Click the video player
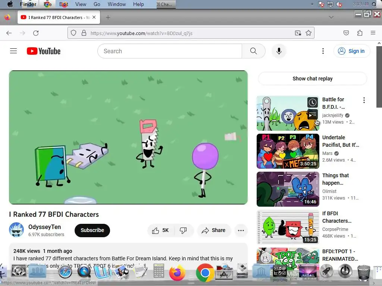The height and width of the screenshot is (286, 382). [x=128, y=137]
